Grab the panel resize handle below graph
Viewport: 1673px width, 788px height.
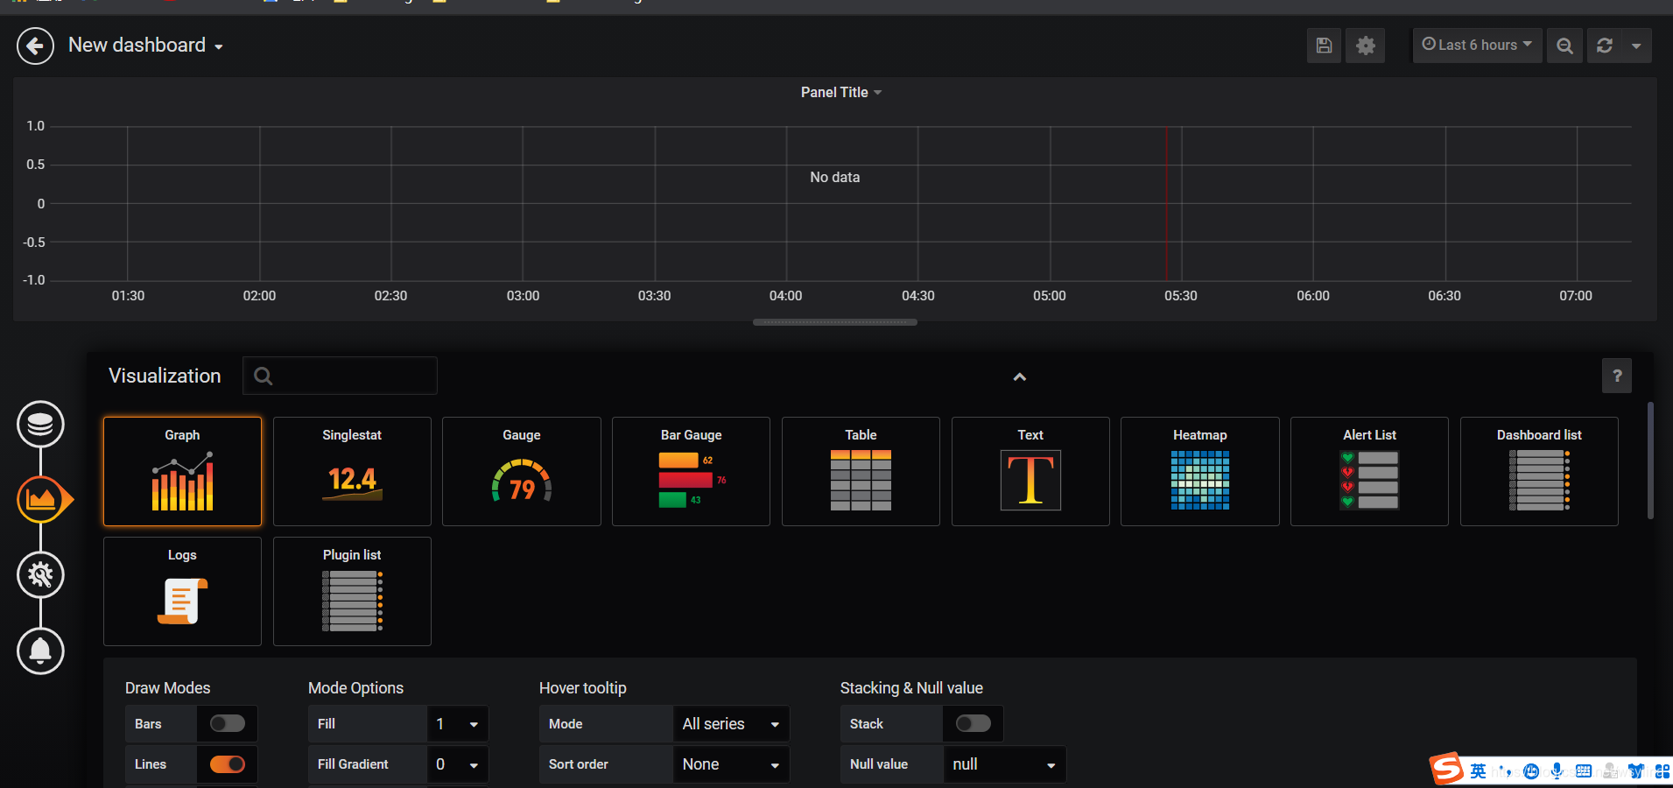(x=835, y=322)
